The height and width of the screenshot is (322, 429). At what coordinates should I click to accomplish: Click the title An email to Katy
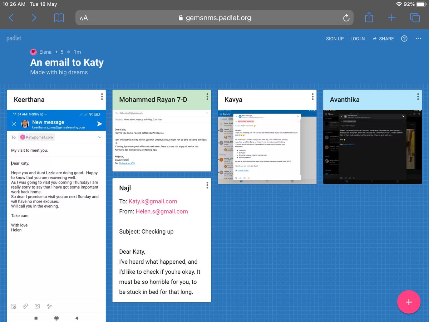tap(67, 62)
